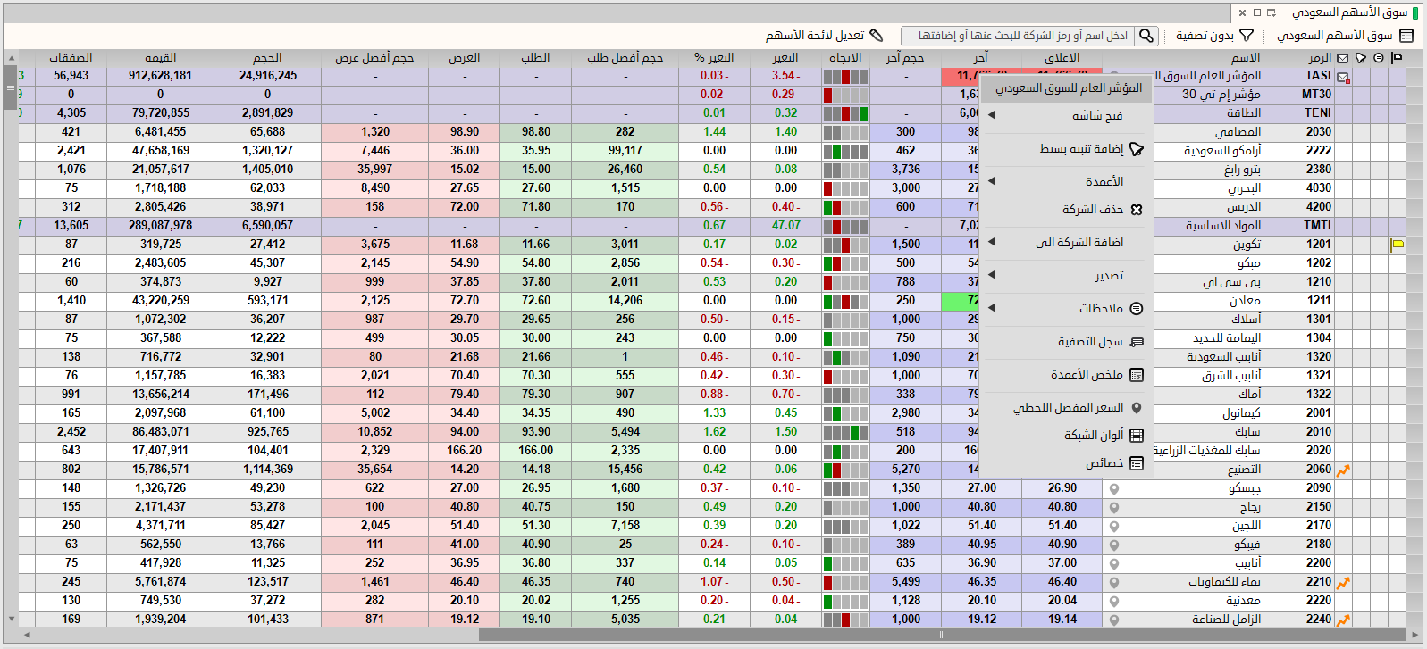Open the سوق الأسهم السعودي watchlist dropdown
This screenshot has height=649, width=1427.
click(x=1345, y=36)
